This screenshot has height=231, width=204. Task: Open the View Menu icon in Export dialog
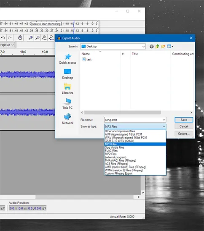[x=170, y=47]
